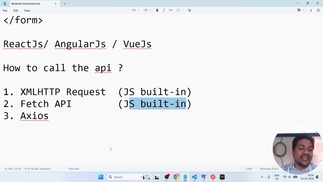Open the View menu
The image size is (323, 182).
(x=27, y=11)
